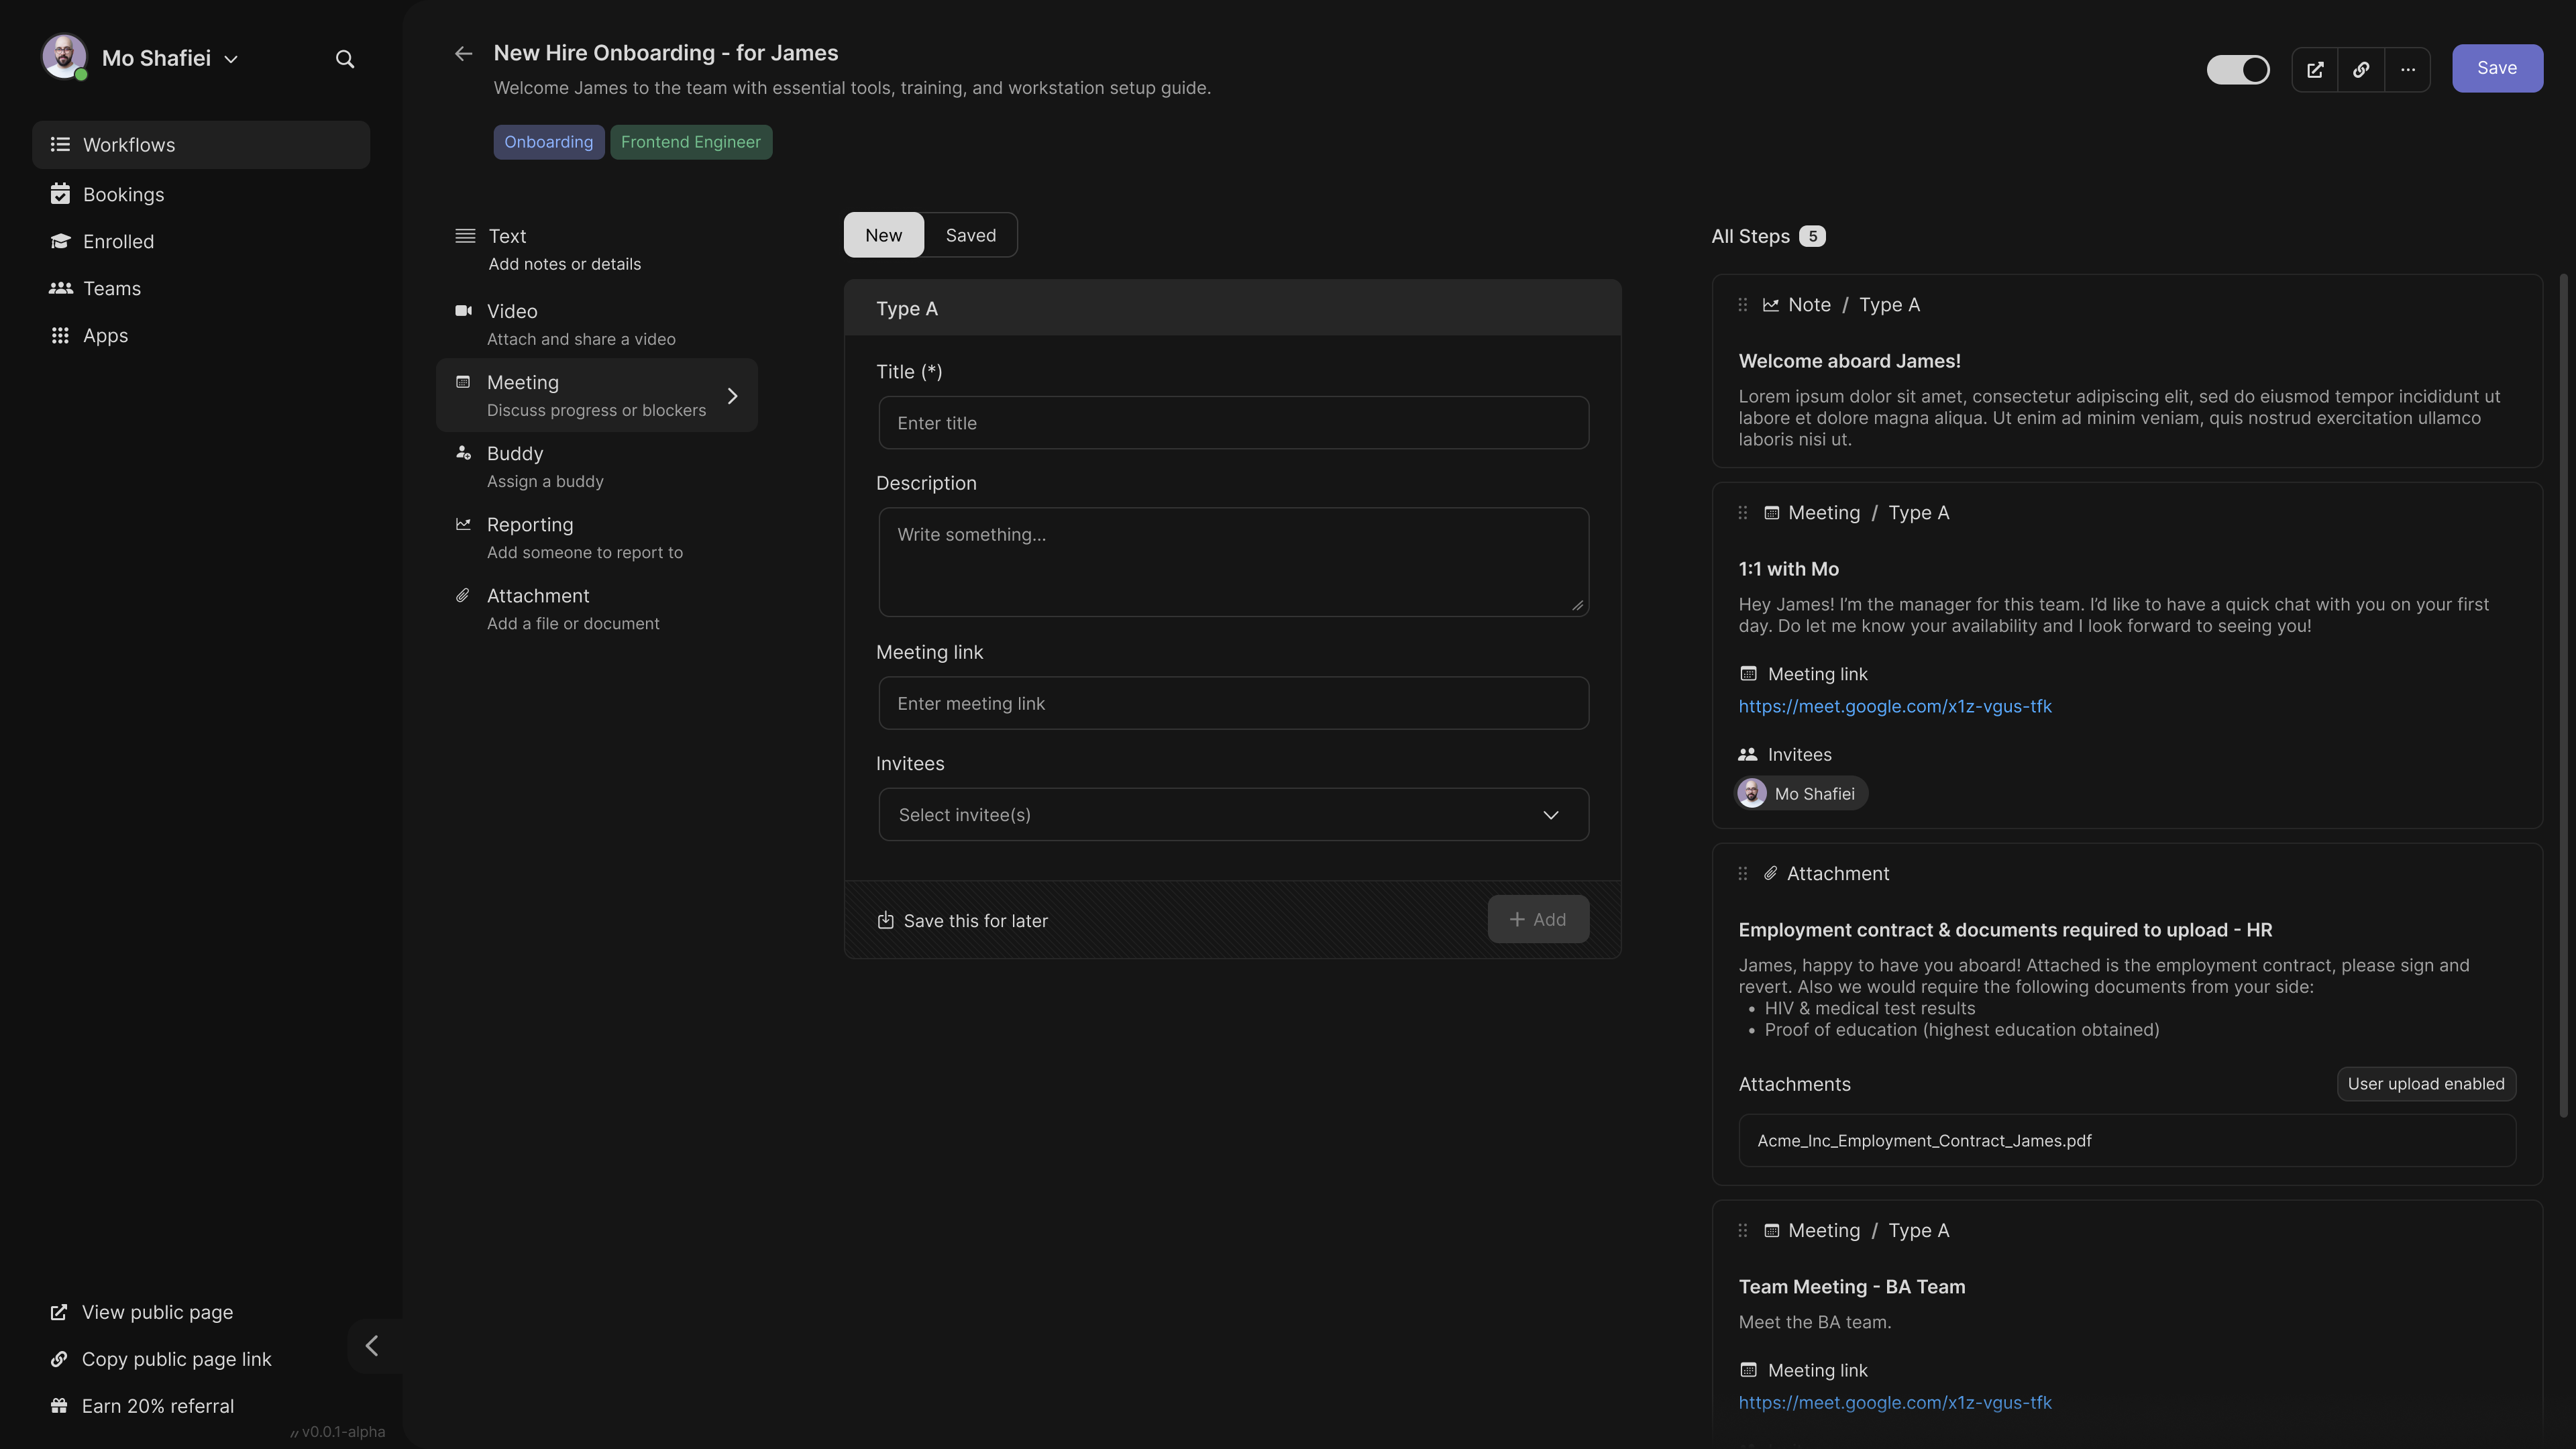Click the Description text area

(x=1233, y=562)
